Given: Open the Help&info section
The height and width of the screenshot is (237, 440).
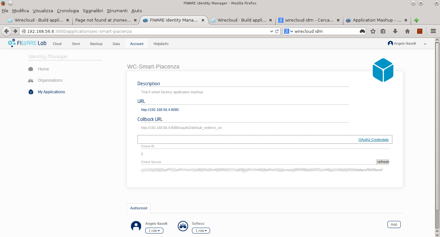Looking at the screenshot, I should pyautogui.click(x=161, y=44).
